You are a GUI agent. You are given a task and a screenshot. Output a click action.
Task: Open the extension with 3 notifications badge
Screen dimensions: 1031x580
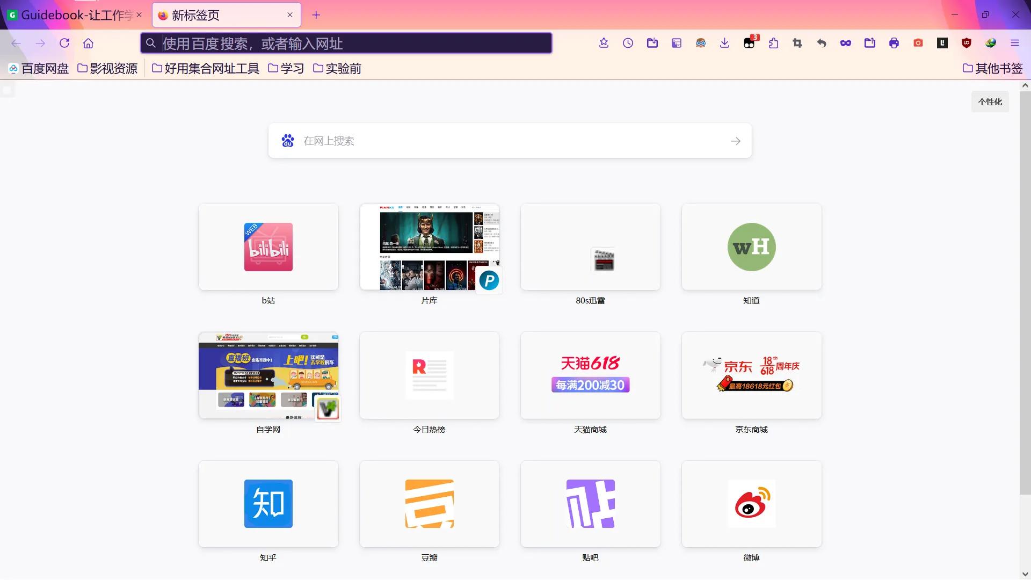[749, 43]
